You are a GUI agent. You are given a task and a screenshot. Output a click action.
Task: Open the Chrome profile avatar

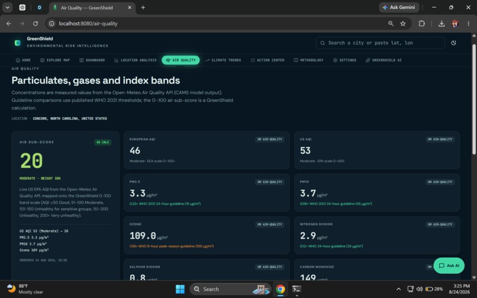pos(455,24)
